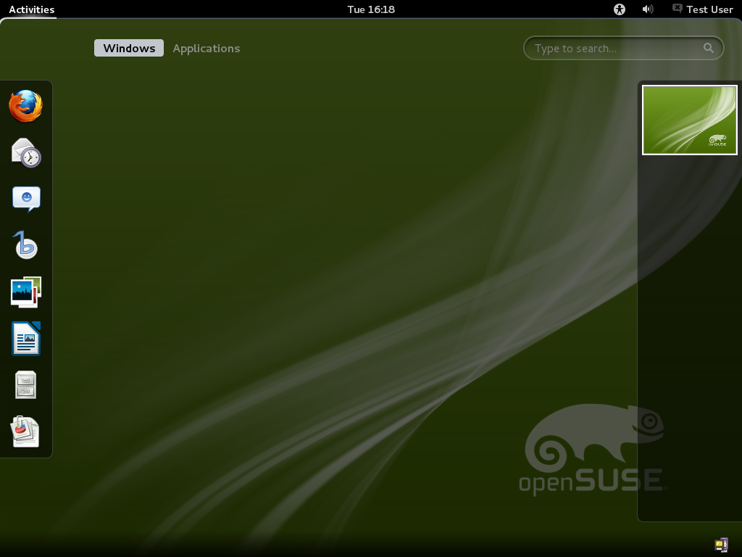
Task: Open Banshee media player
Action: point(26,245)
